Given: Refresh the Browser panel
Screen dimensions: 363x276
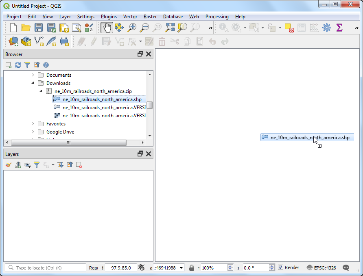Looking at the screenshot, I should coord(18,65).
